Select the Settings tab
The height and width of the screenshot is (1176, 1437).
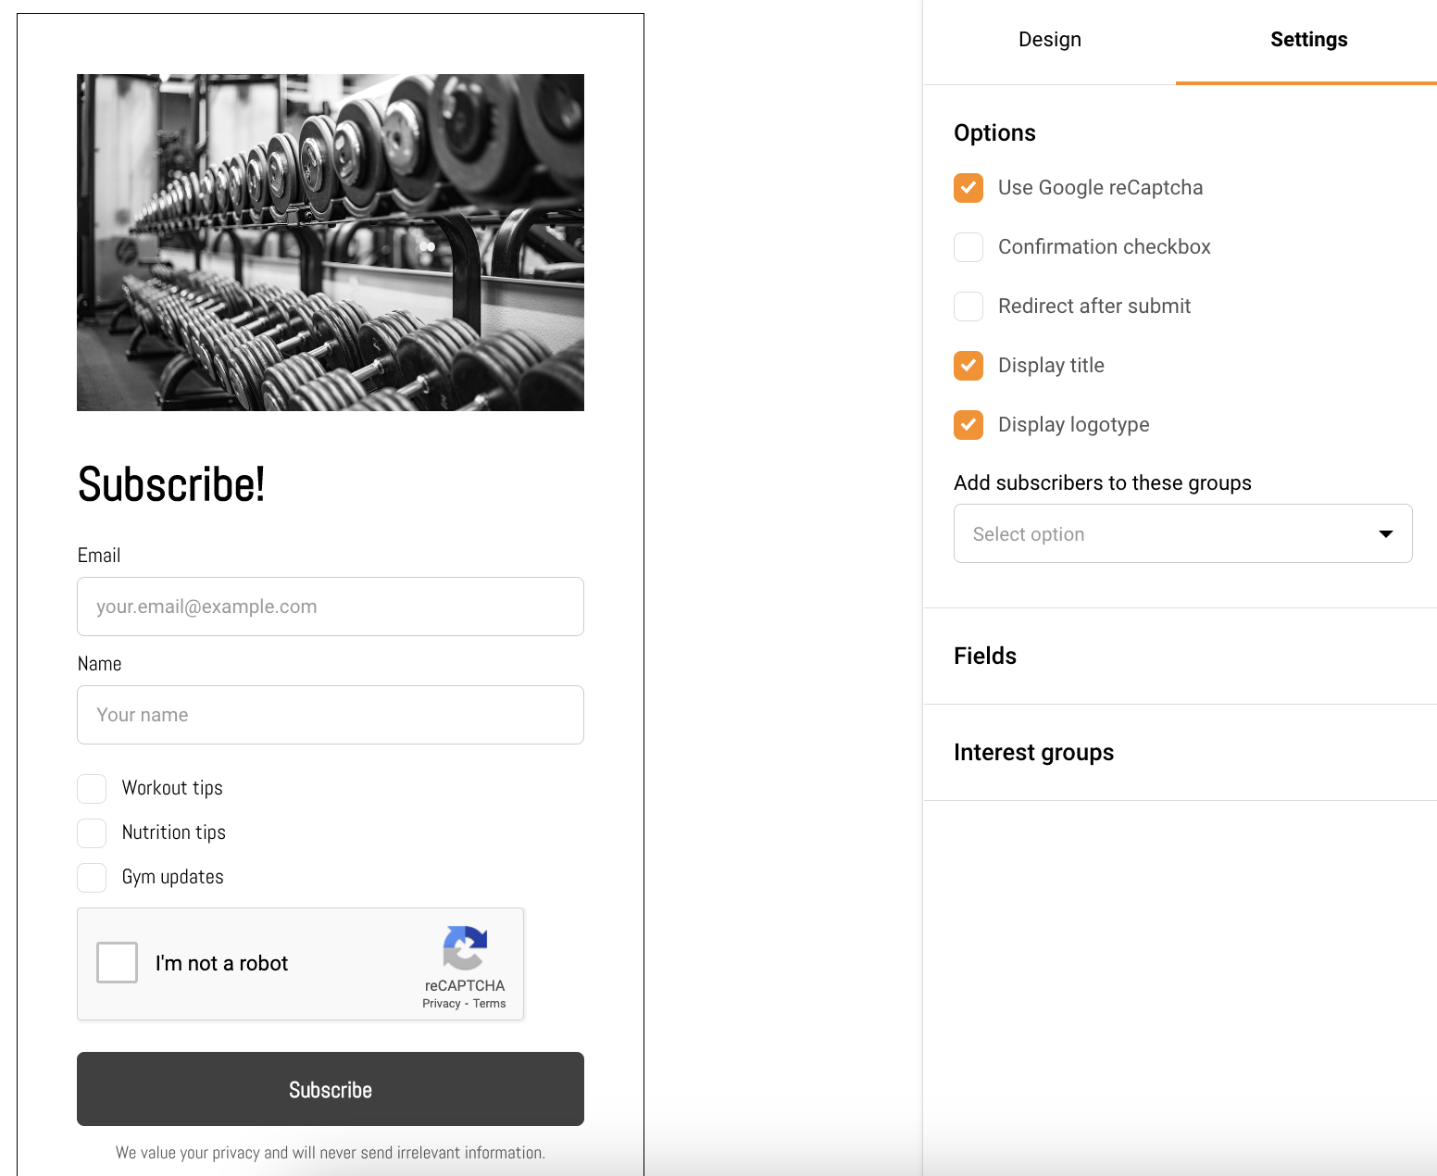pos(1307,40)
